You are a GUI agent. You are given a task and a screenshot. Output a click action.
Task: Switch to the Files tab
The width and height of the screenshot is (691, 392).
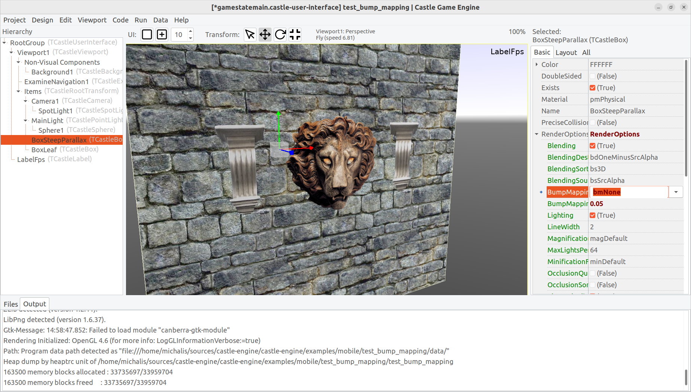pyautogui.click(x=10, y=304)
